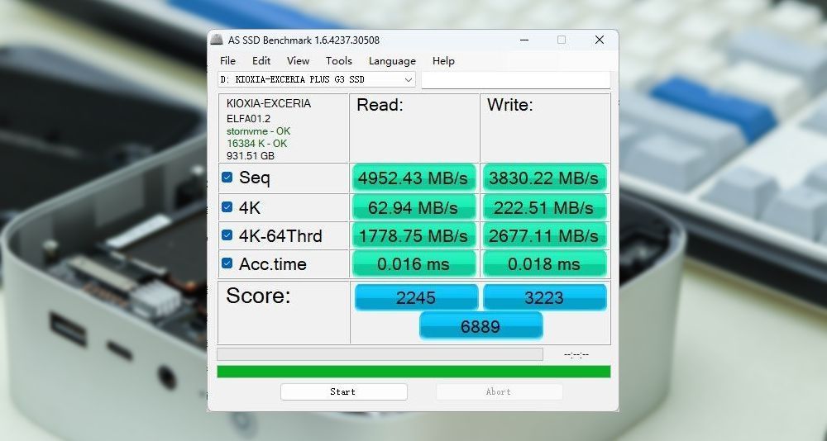
Task: Open the Language menu
Action: point(392,61)
